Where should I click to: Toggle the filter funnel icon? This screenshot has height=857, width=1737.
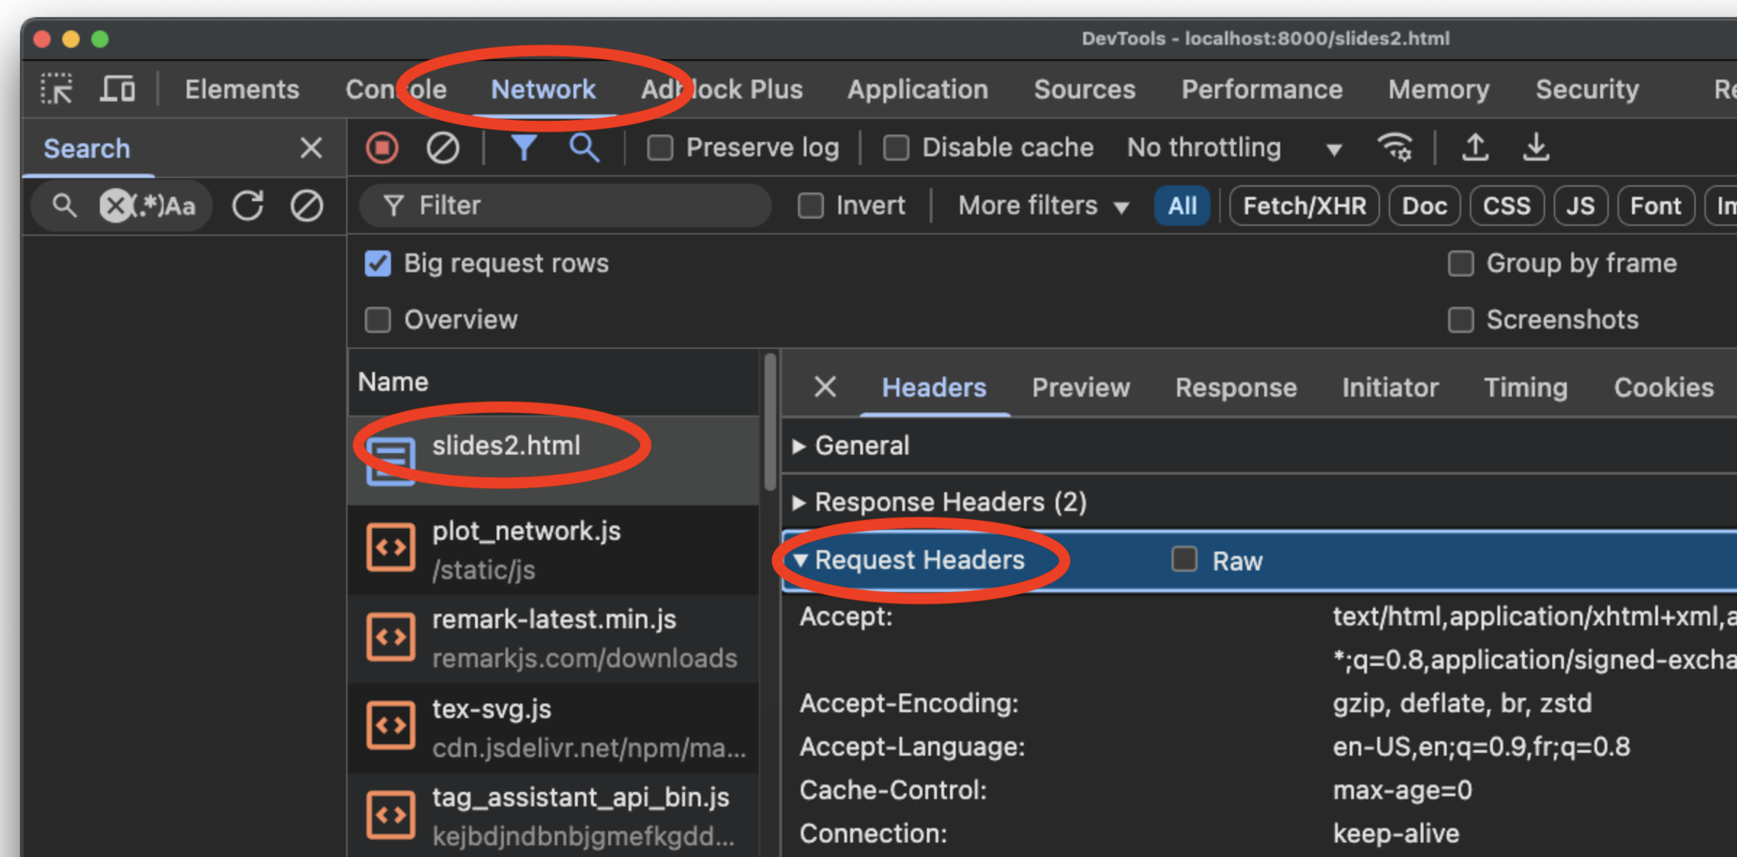pyautogui.click(x=523, y=148)
